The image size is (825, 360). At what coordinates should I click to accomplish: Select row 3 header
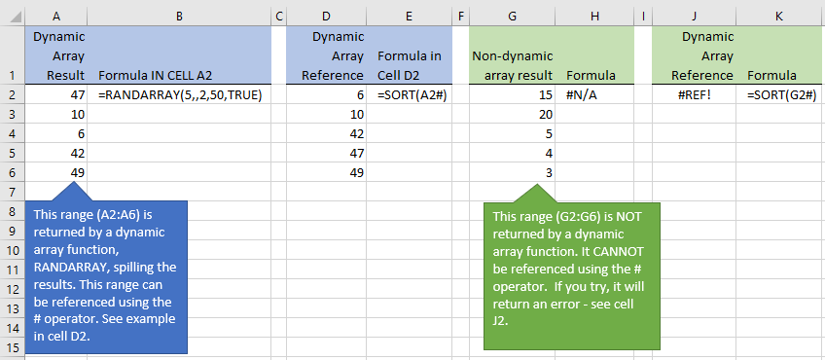13,114
